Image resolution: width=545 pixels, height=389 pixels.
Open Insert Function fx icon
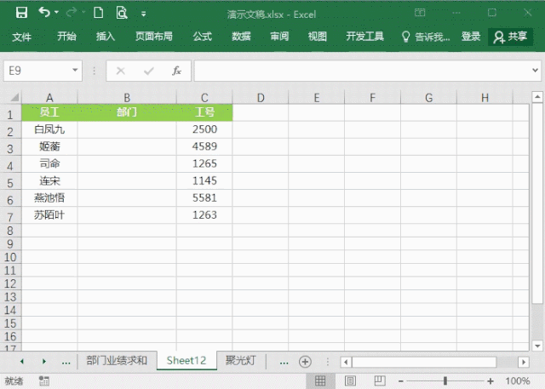point(176,71)
